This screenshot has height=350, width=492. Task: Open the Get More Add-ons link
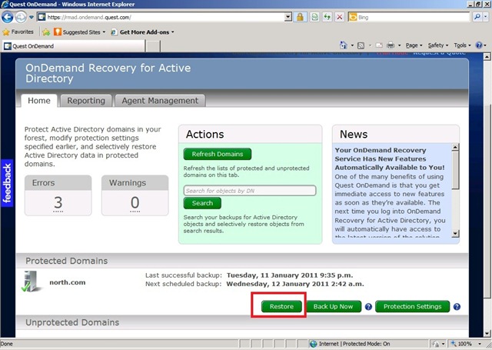tap(144, 32)
